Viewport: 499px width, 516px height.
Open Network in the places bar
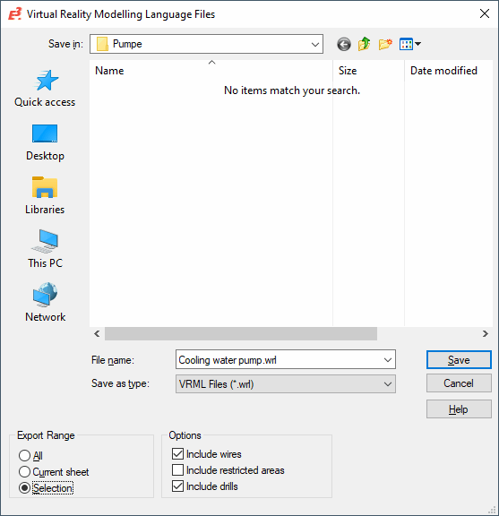tap(45, 303)
